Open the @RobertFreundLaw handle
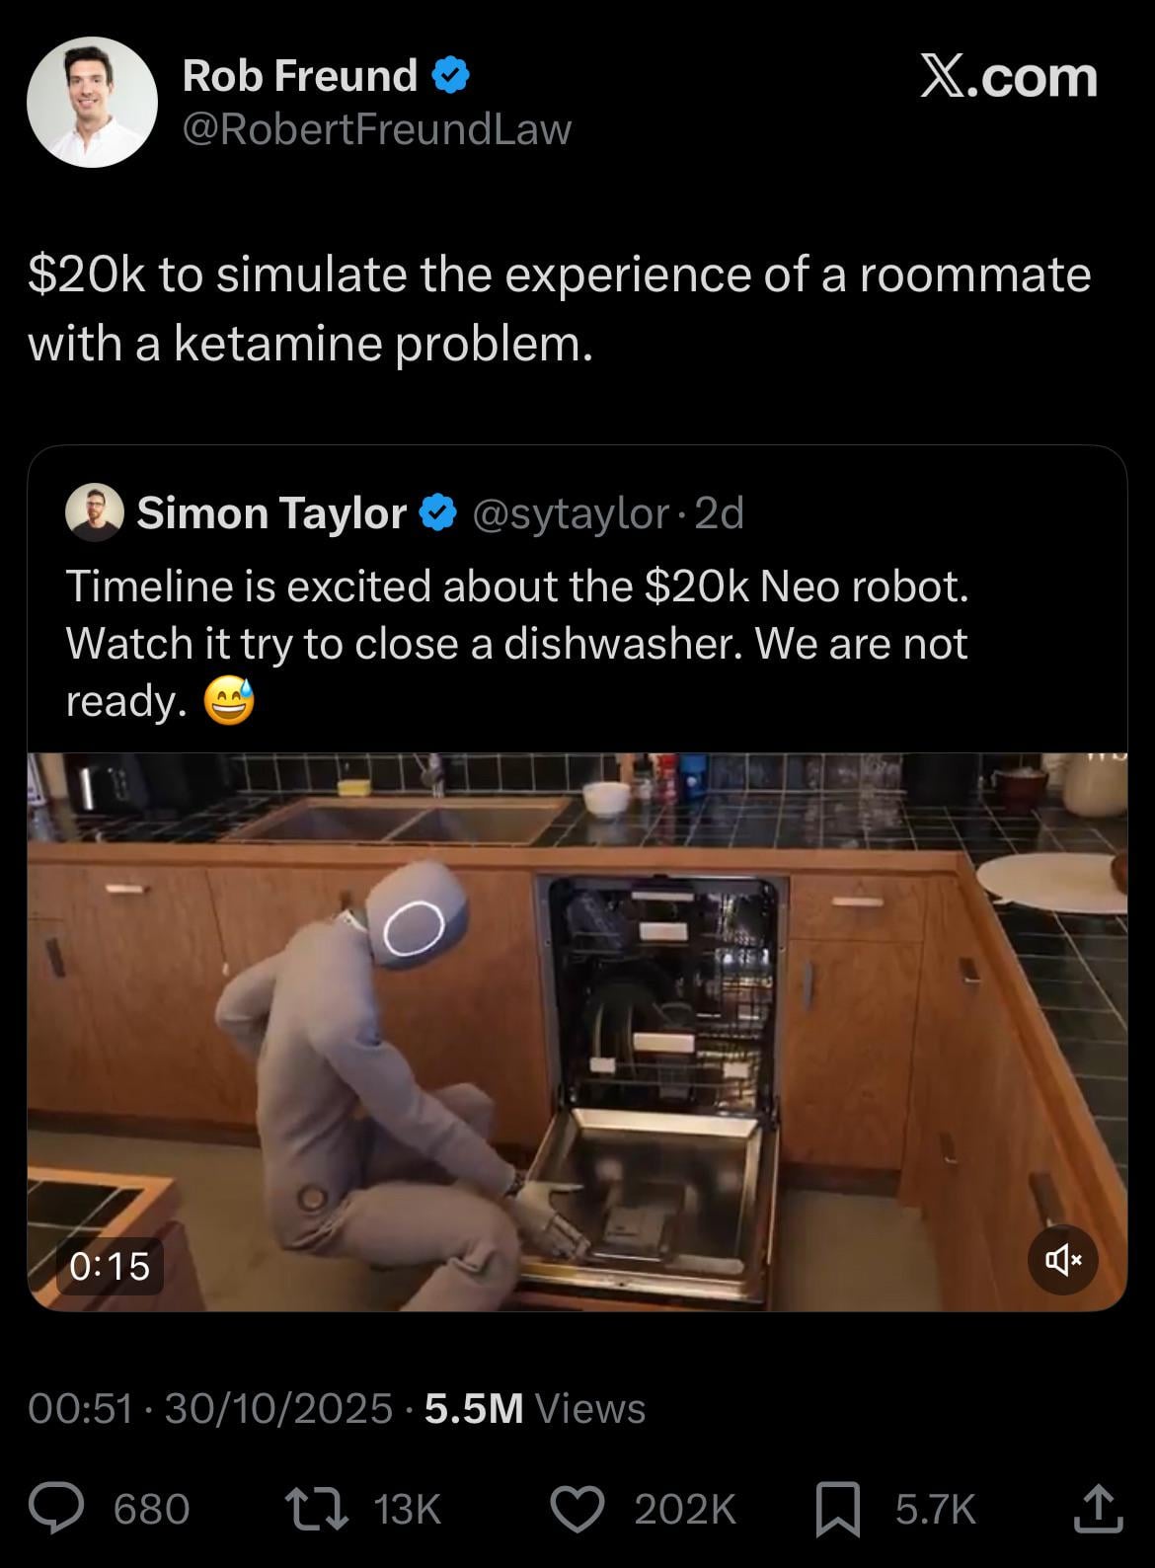 pyautogui.click(x=377, y=129)
